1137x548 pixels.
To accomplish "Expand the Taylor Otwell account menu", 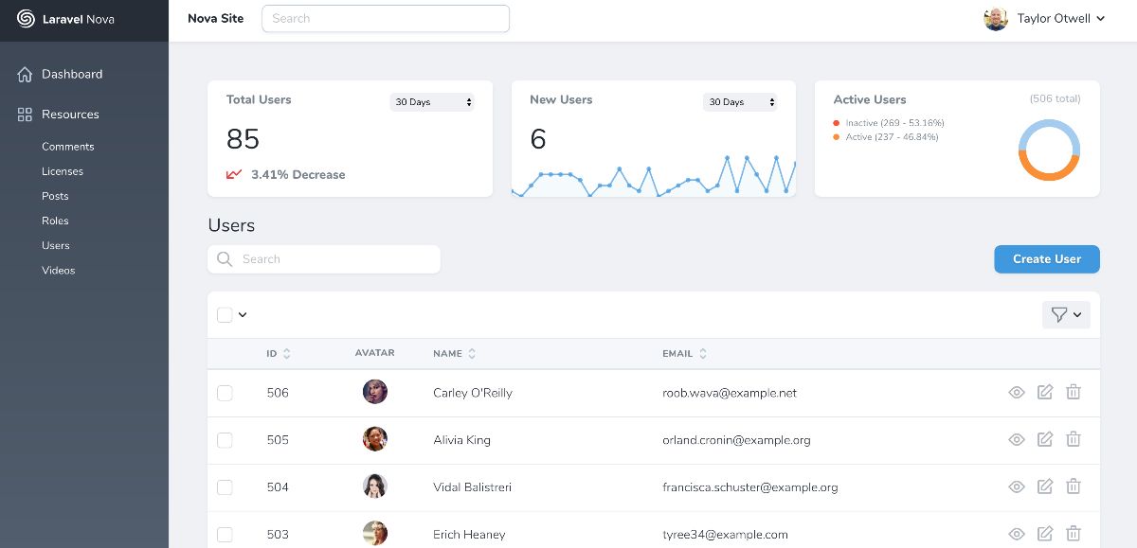I will pyautogui.click(x=1045, y=19).
